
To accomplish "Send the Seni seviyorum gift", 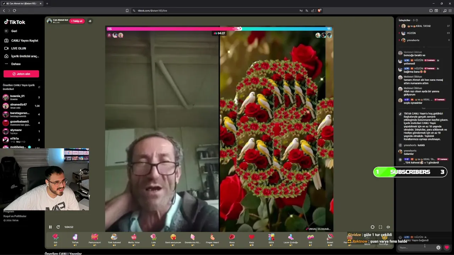I will pyautogui.click(x=173, y=239).
